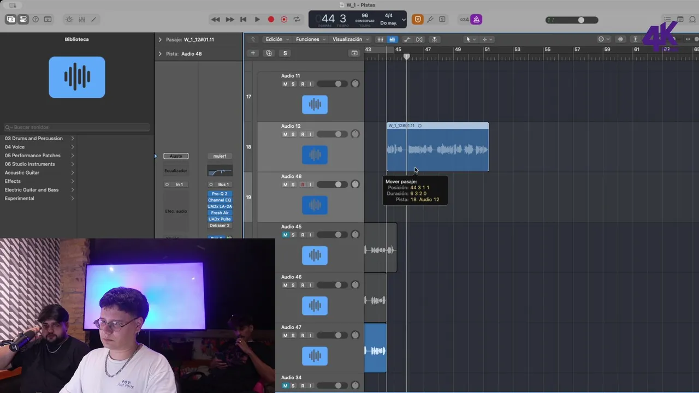This screenshot has height=393, width=699.
Task: Click the Duplicate Track button
Action: point(269,53)
